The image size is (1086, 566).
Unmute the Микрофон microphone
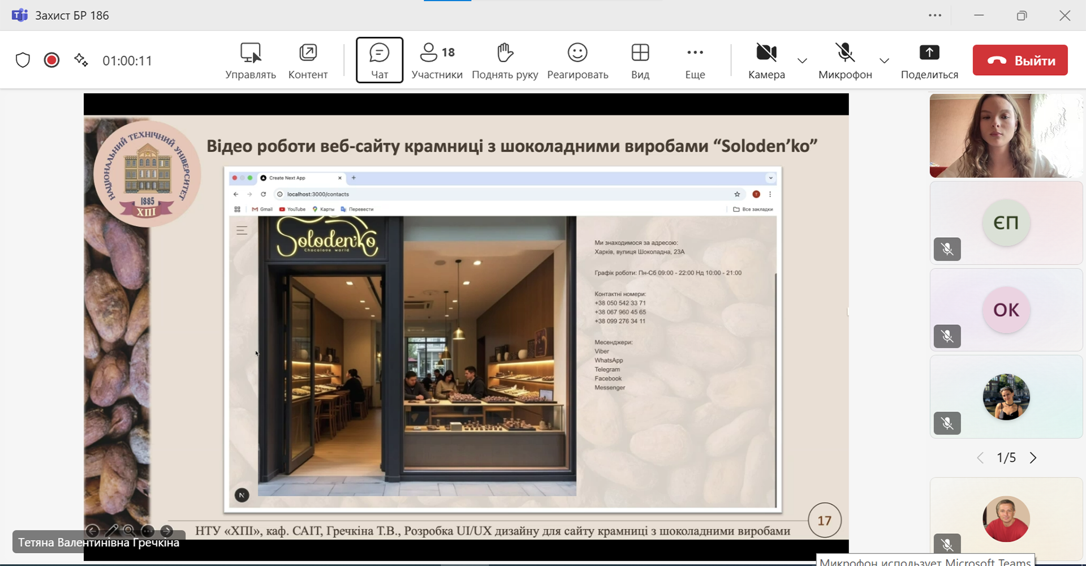click(x=844, y=60)
